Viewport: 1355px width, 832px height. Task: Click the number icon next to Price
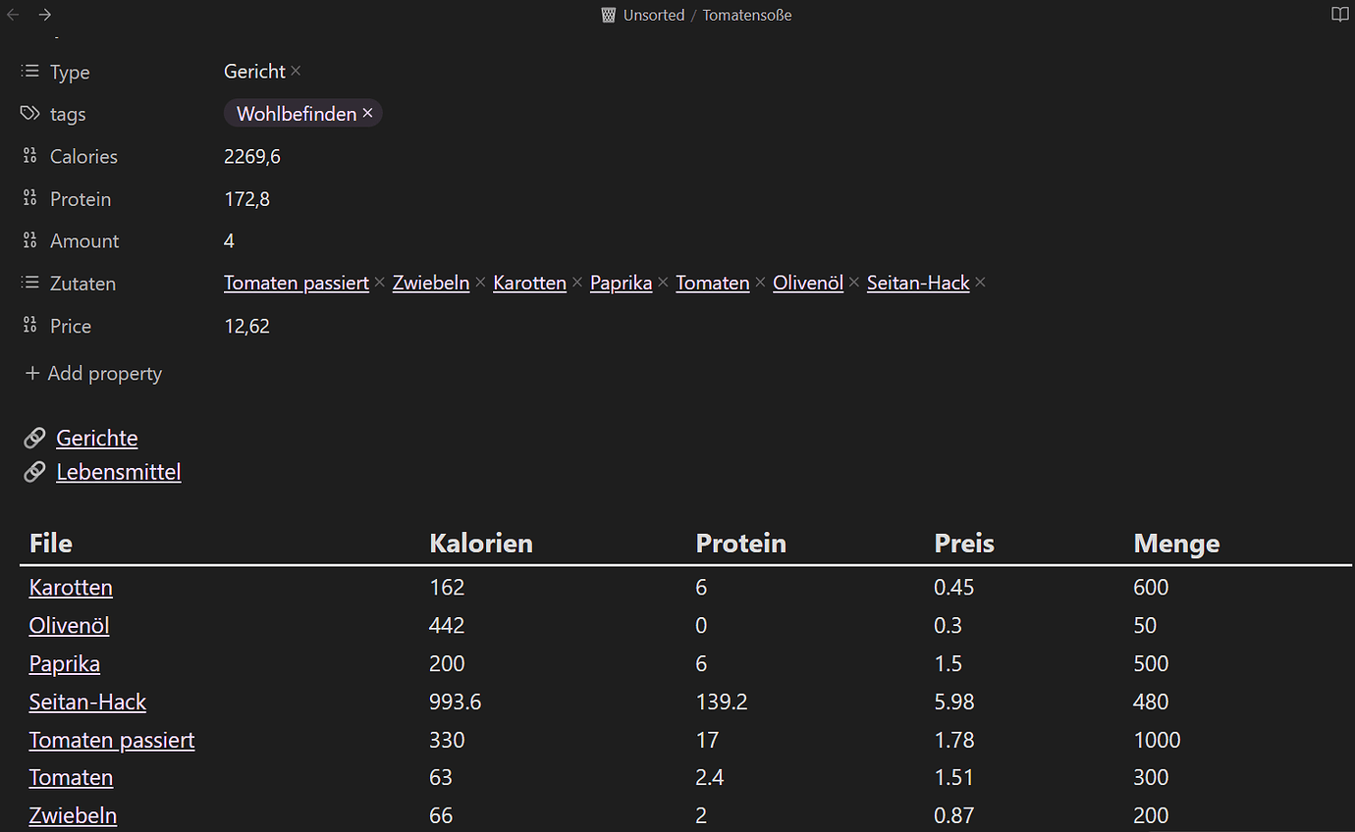pyautogui.click(x=28, y=325)
